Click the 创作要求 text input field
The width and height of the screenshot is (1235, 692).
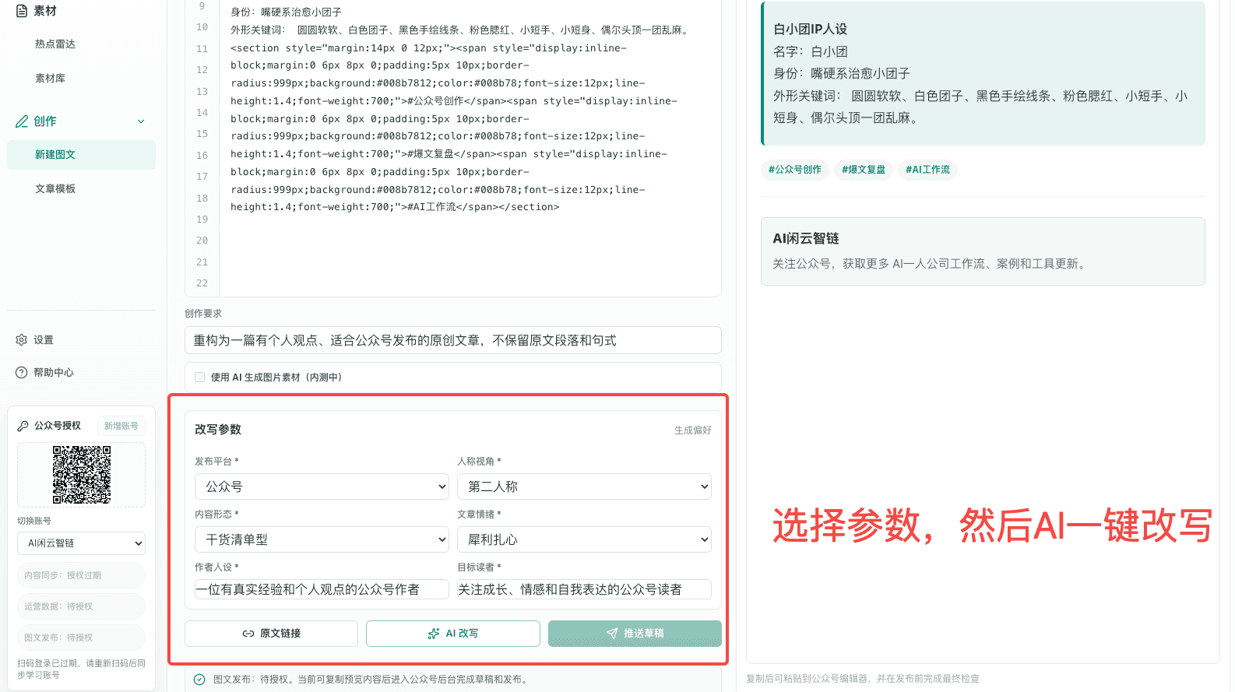pyautogui.click(x=453, y=340)
